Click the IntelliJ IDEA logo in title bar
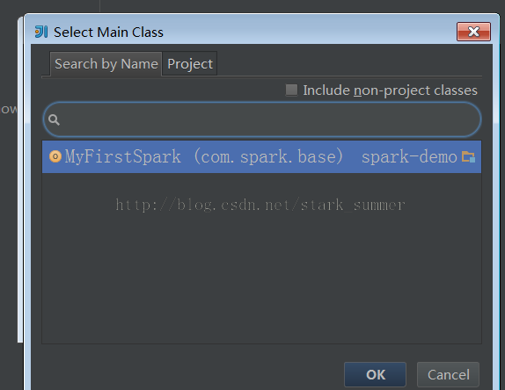 41,32
